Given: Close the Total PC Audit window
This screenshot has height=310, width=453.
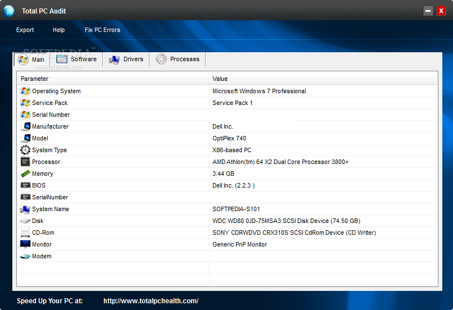Looking at the screenshot, I should click(x=441, y=11).
